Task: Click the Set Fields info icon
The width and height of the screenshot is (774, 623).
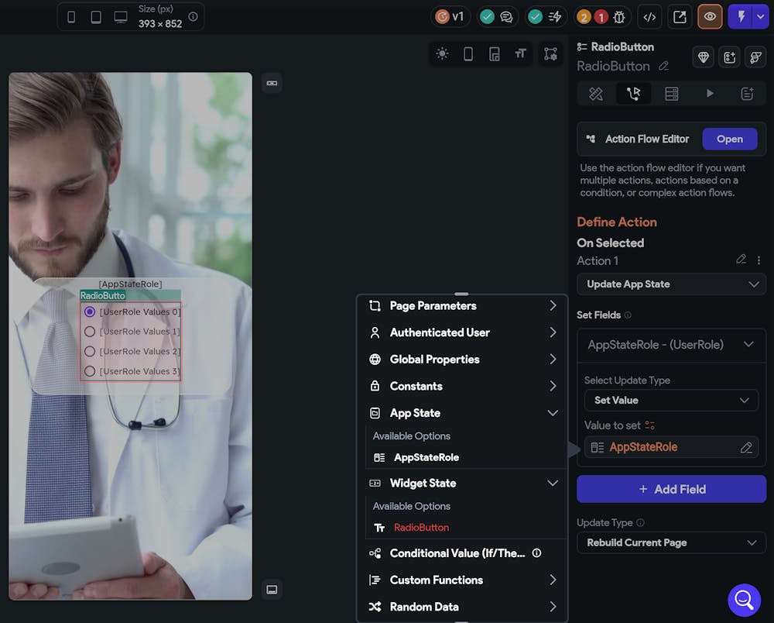Action: tap(628, 315)
